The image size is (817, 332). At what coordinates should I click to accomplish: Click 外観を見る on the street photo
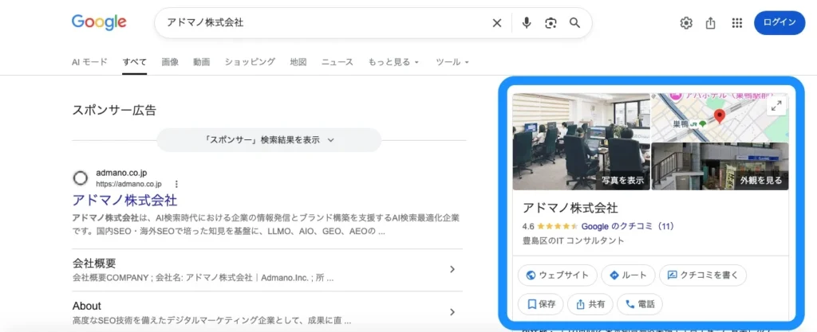coord(760,181)
